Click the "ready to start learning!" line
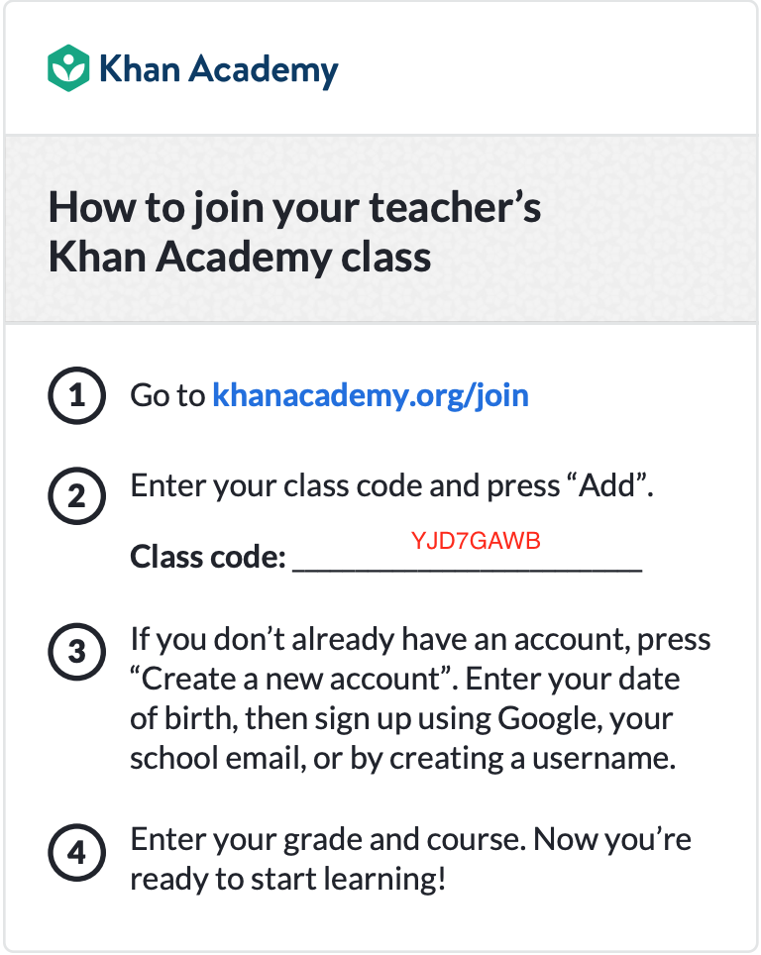Image resolution: width=761 pixels, height=955 pixels. pos(287,879)
